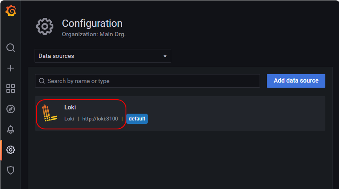Expand the Data sources dropdown
The width and height of the screenshot is (339, 189).
click(103, 56)
